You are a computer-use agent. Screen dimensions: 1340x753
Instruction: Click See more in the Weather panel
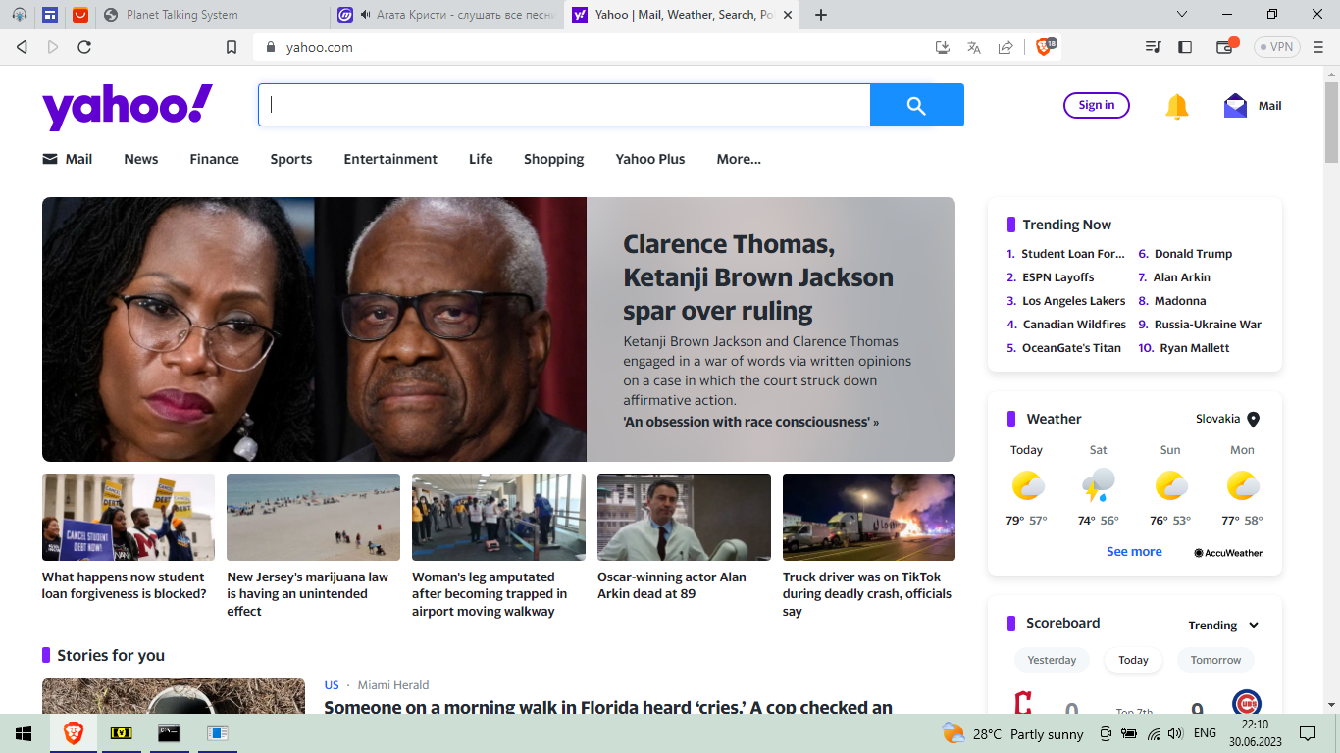[1134, 552]
